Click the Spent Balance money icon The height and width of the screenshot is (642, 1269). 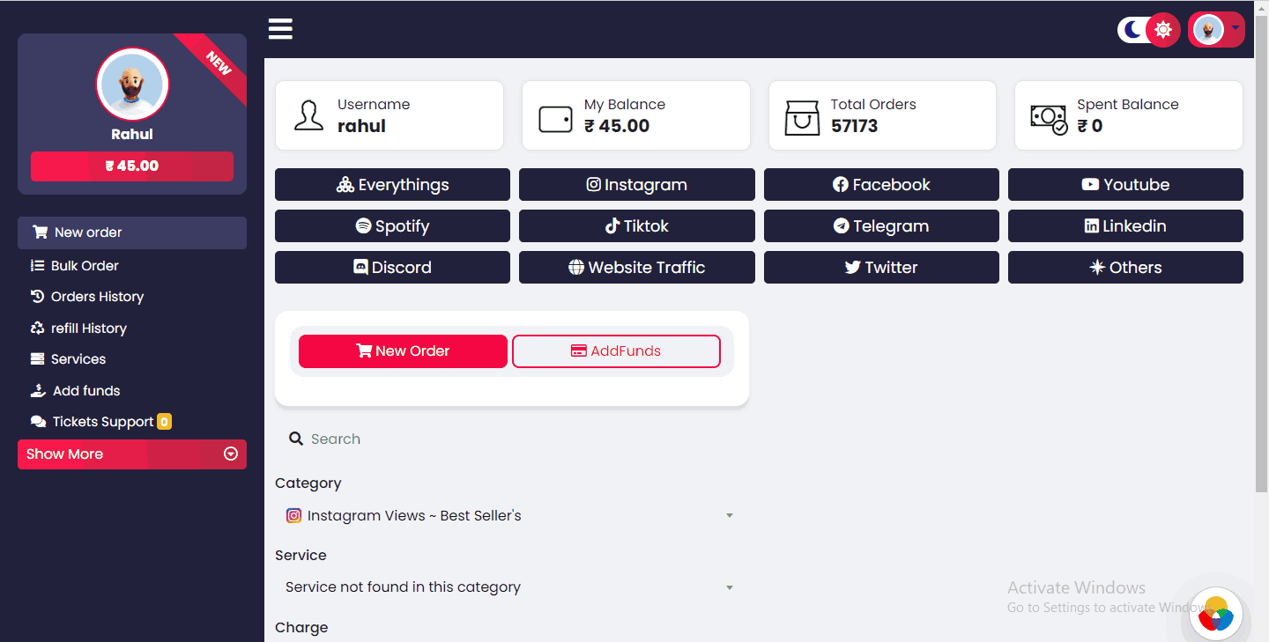click(x=1049, y=119)
